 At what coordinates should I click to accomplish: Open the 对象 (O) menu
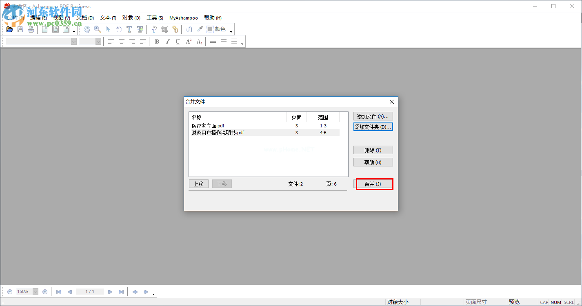131,18
